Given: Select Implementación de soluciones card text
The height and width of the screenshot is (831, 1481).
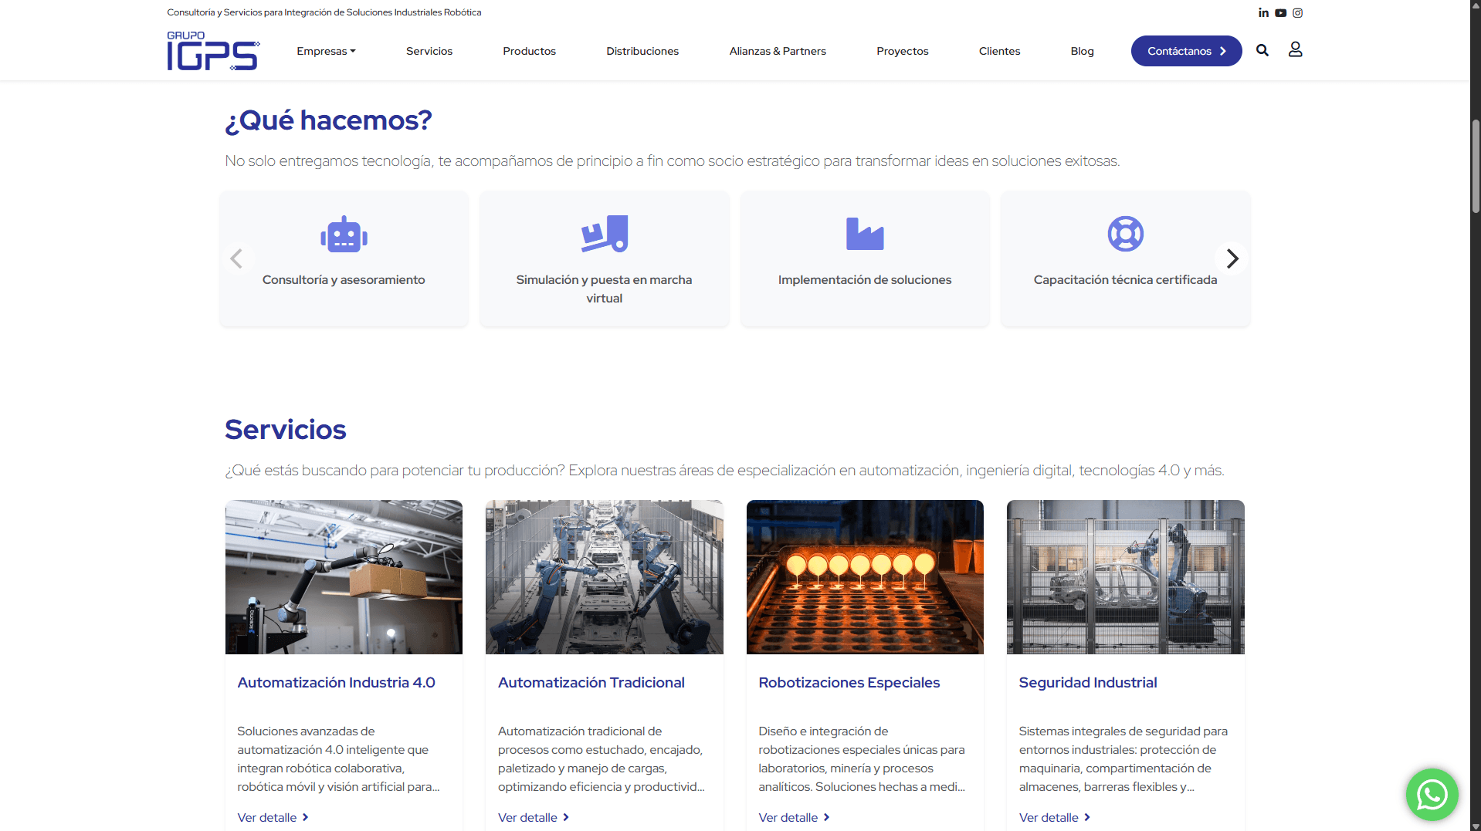Looking at the screenshot, I should (865, 279).
